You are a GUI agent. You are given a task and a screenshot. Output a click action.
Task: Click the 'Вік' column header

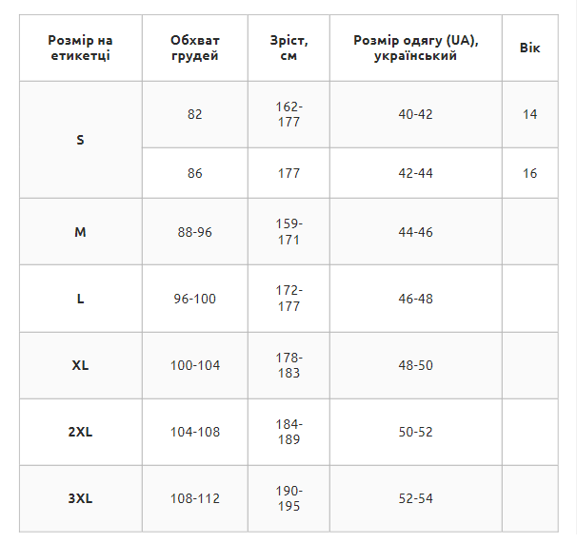pos(530,48)
